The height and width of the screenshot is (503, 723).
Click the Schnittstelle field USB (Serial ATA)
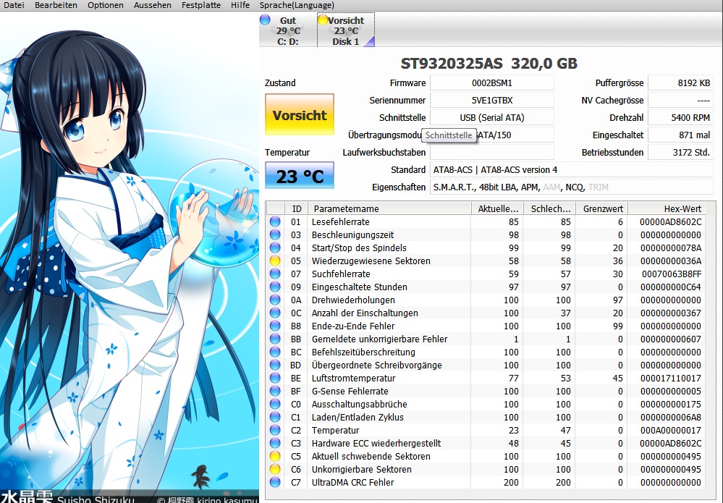[491, 117]
